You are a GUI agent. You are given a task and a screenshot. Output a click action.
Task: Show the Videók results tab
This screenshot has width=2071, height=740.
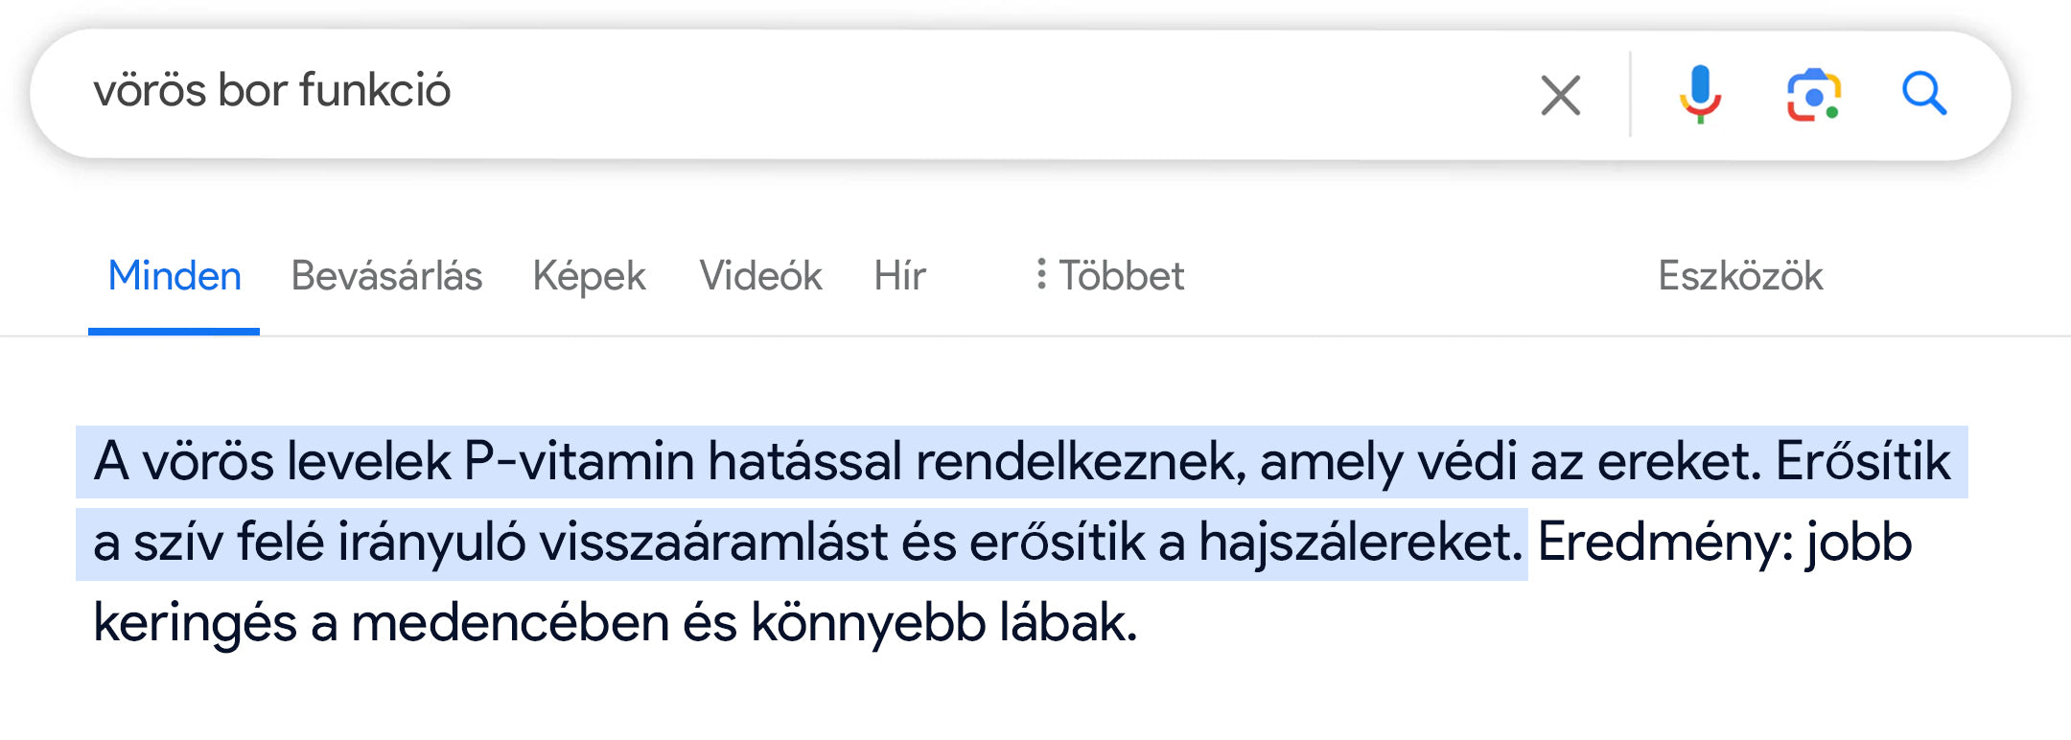pos(760,276)
